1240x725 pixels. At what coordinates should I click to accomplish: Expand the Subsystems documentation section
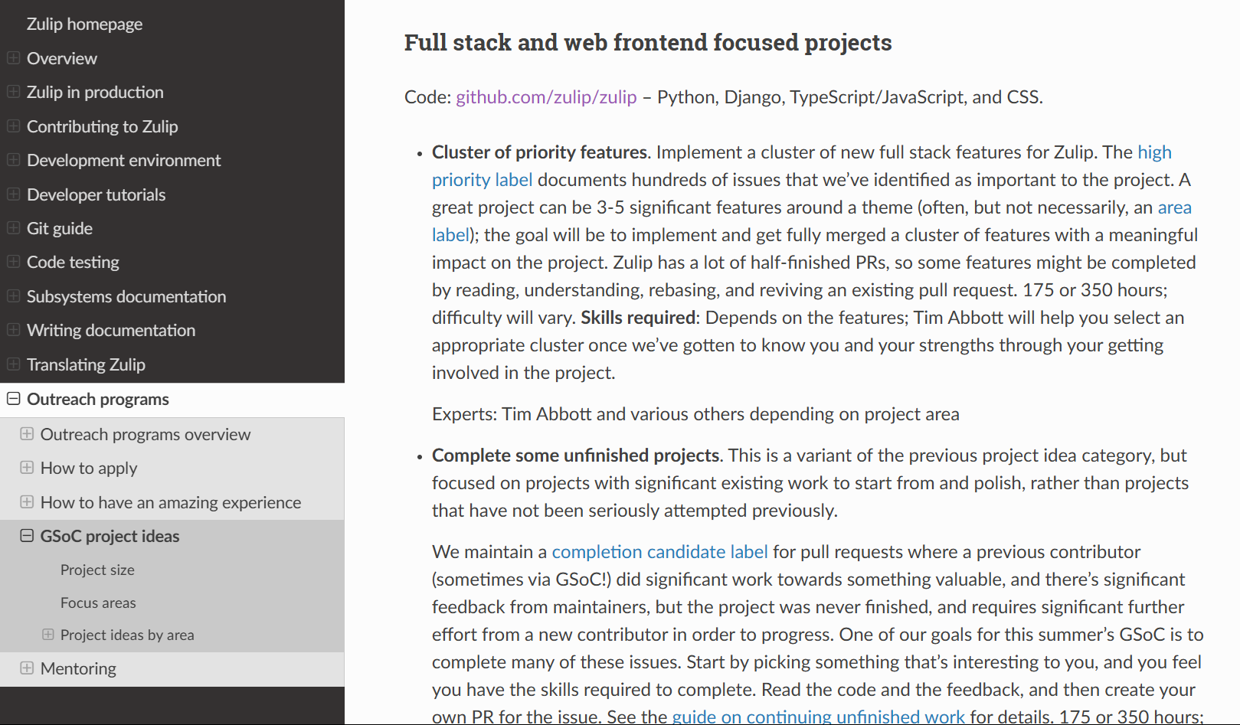(x=12, y=296)
